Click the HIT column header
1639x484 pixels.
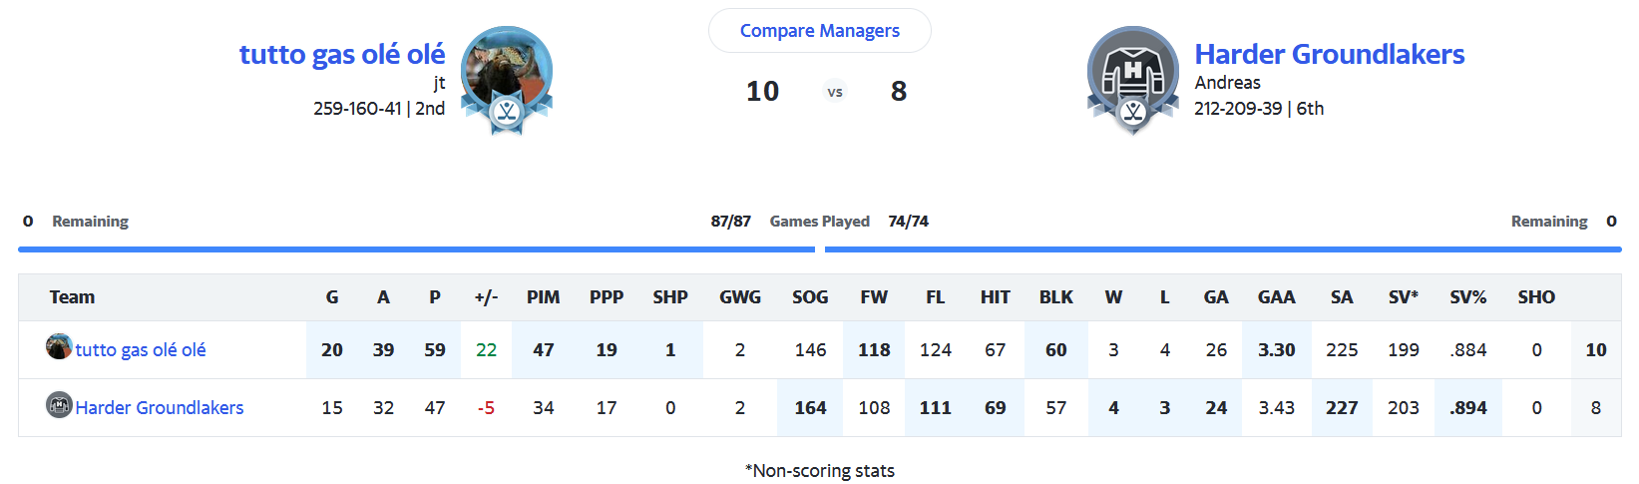pyautogui.click(x=995, y=297)
